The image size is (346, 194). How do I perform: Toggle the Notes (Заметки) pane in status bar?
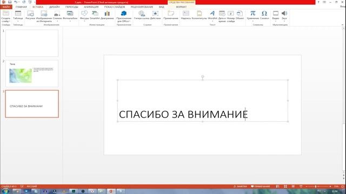click(240, 186)
